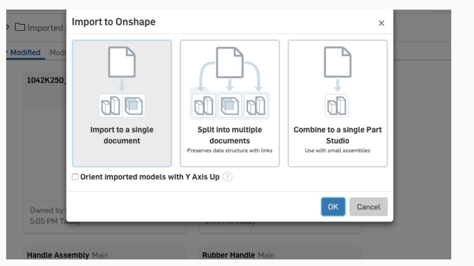Pick Combine to a single Part Studio
The image size is (474, 266).
pos(338,103)
